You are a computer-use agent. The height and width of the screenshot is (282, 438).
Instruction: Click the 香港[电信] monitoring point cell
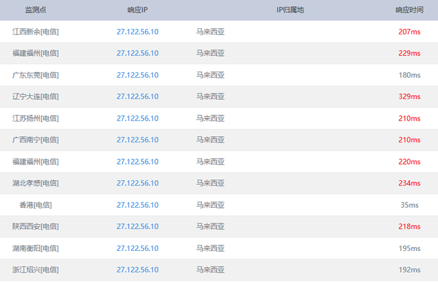[x=35, y=204]
